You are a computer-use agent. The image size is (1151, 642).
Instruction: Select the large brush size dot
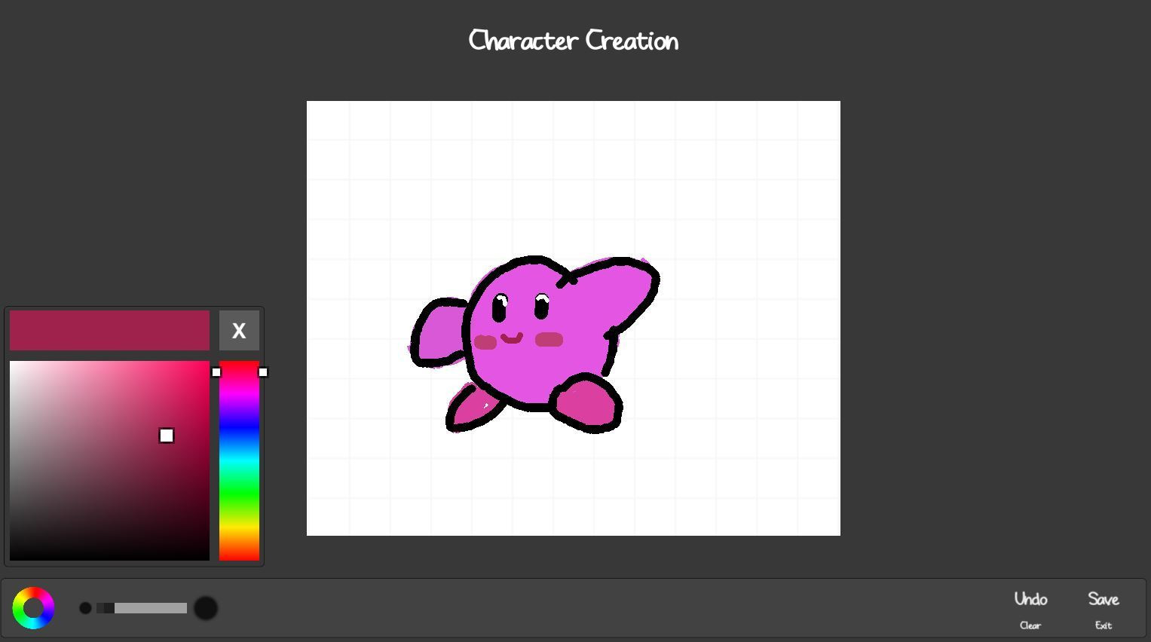206,608
